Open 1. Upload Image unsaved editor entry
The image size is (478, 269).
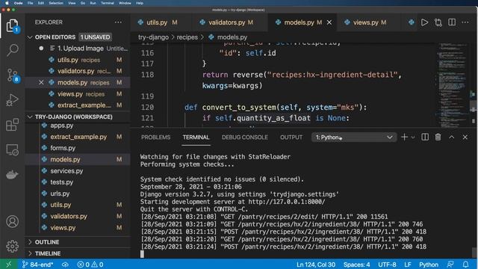[78, 49]
